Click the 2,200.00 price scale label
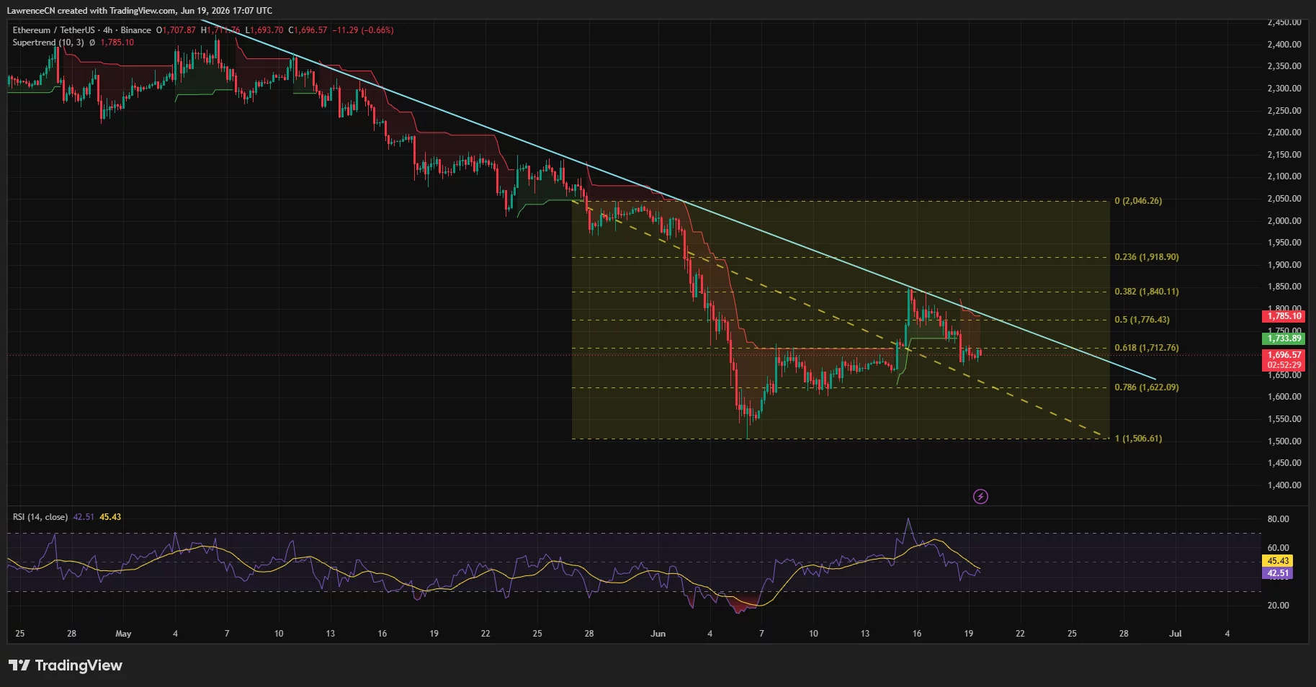1316x687 pixels. [1284, 133]
